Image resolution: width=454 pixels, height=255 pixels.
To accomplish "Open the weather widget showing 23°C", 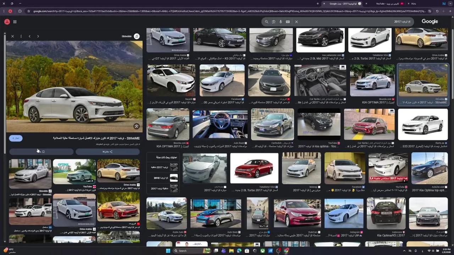I will click(x=9, y=251).
